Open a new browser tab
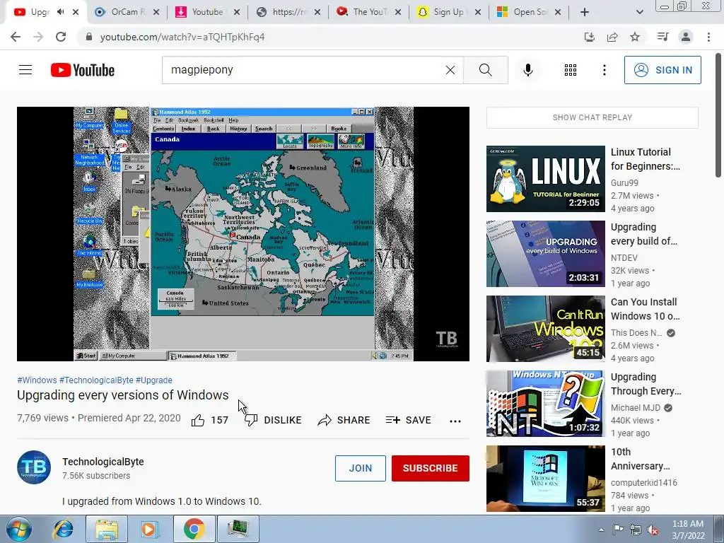The width and height of the screenshot is (724, 543). click(585, 12)
